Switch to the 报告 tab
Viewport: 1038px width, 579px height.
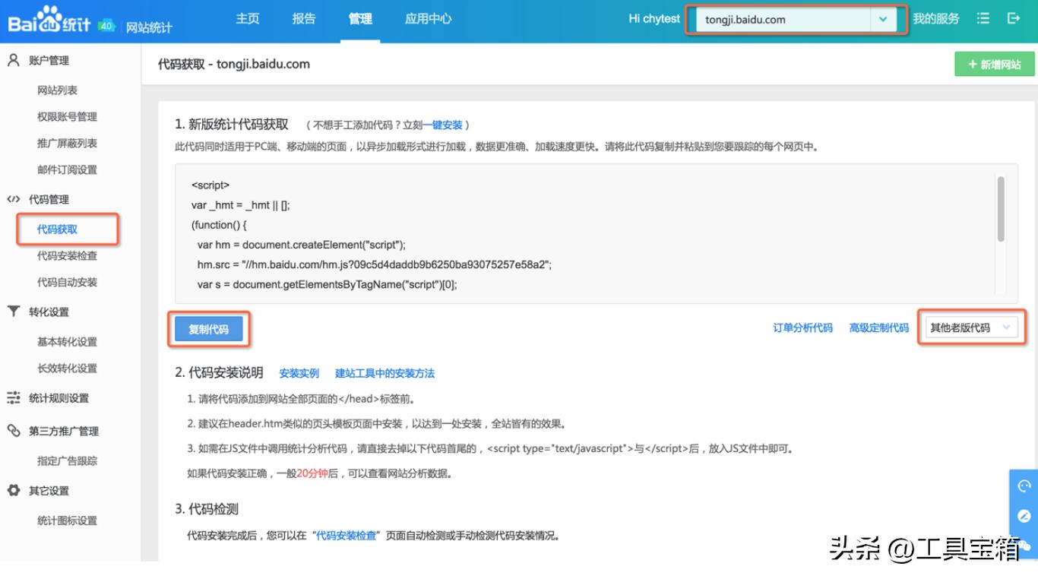(x=303, y=19)
